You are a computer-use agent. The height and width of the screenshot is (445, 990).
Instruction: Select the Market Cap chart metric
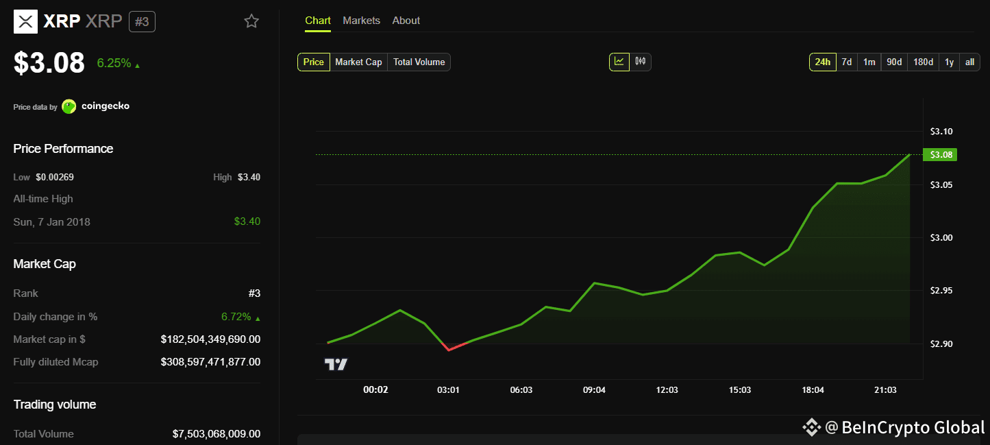point(358,62)
